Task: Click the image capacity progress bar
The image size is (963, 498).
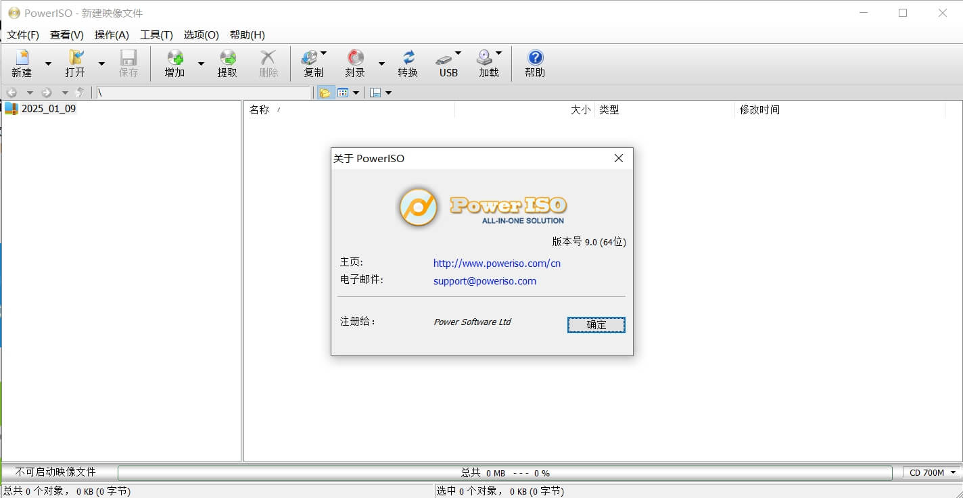Action: click(505, 473)
